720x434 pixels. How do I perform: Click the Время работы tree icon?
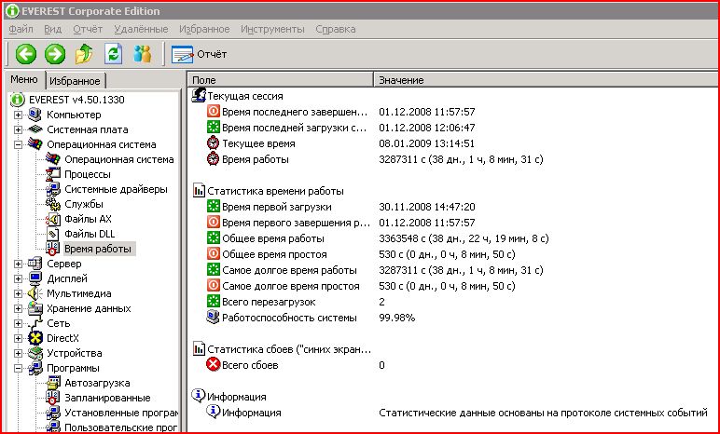click(53, 249)
